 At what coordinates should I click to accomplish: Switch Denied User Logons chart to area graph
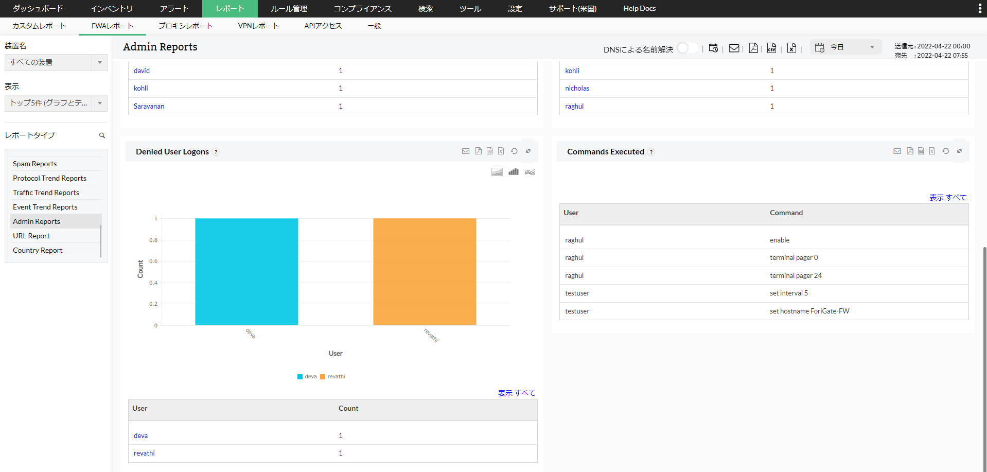pos(497,172)
